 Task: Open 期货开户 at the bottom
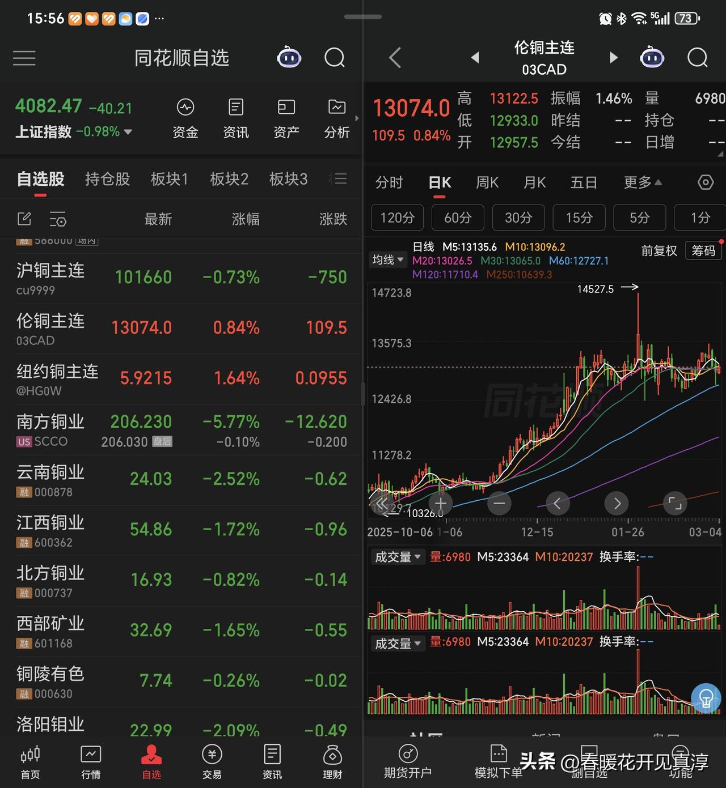click(408, 762)
